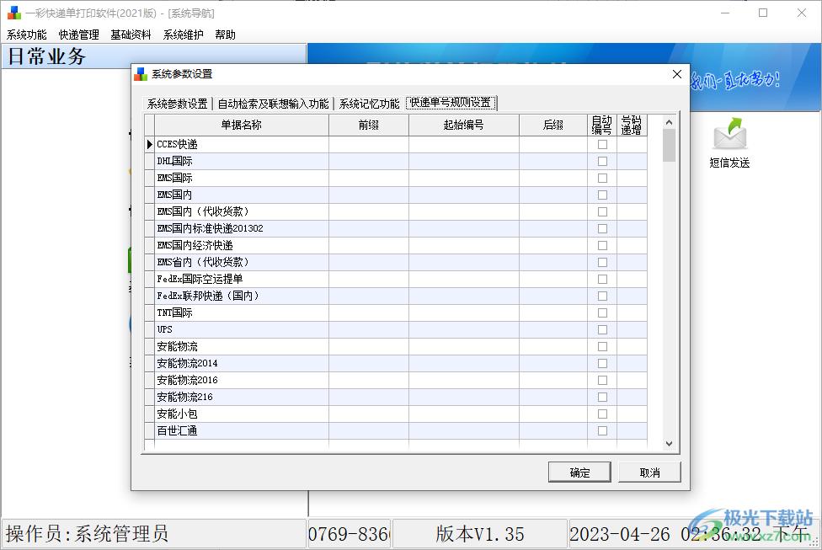Click the 短信发送 envelope icon
This screenshot has width=822, height=550.
pos(729,135)
